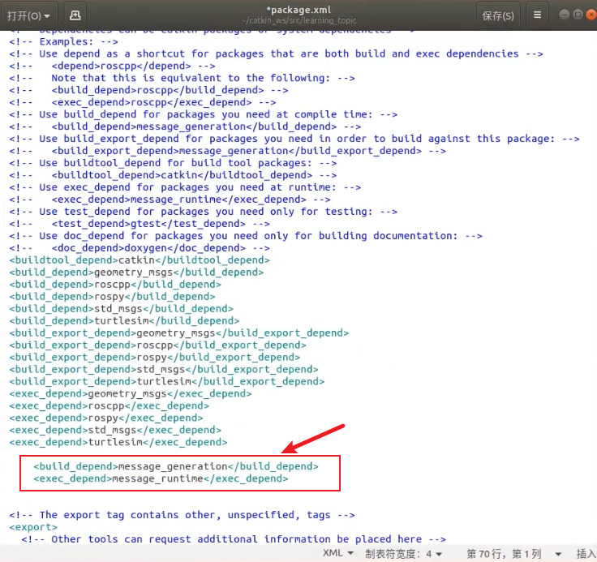Screen dimensions: 597x562
Task: Close the package.xml editor window
Action: click(591, 15)
